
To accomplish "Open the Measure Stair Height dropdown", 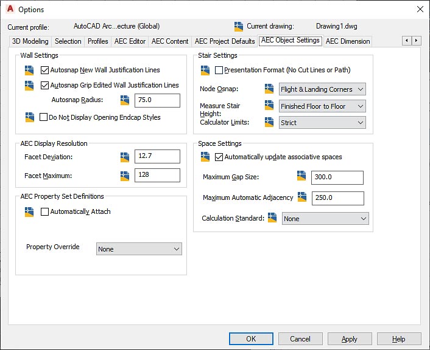I will [322, 106].
